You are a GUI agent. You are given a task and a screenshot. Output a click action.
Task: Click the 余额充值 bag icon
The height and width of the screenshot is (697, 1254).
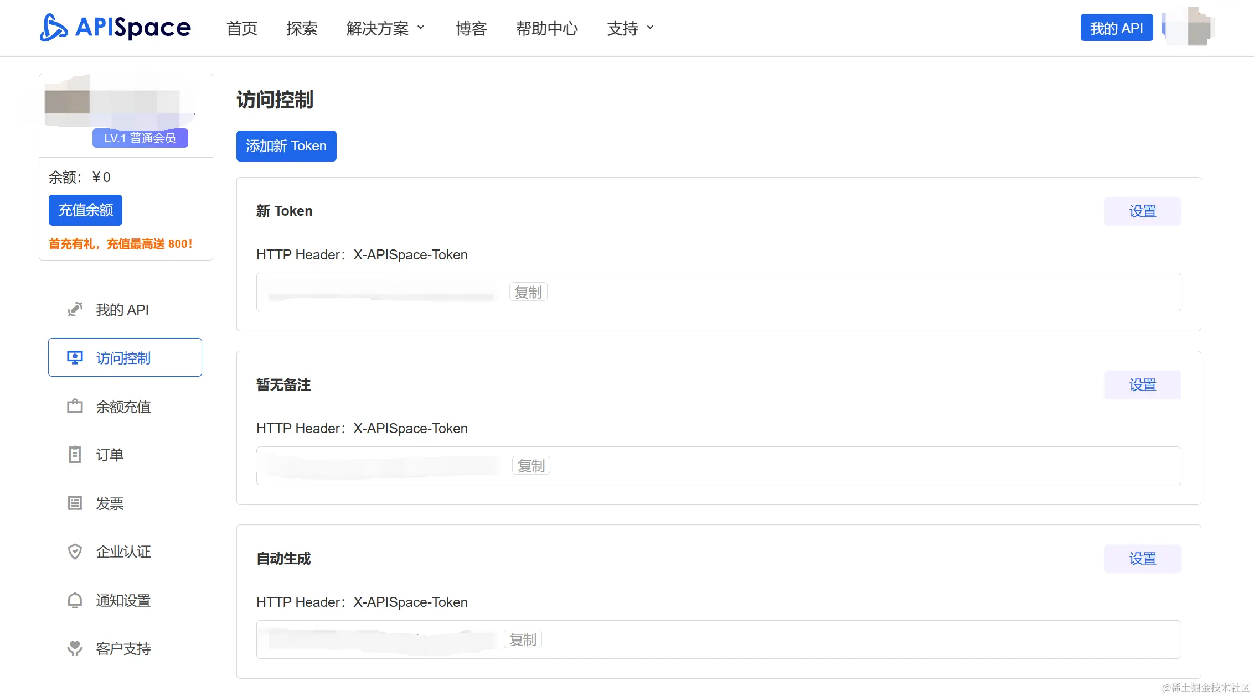point(75,407)
